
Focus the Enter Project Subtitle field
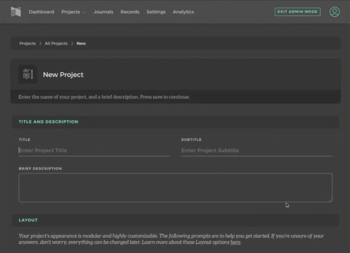coord(257,150)
